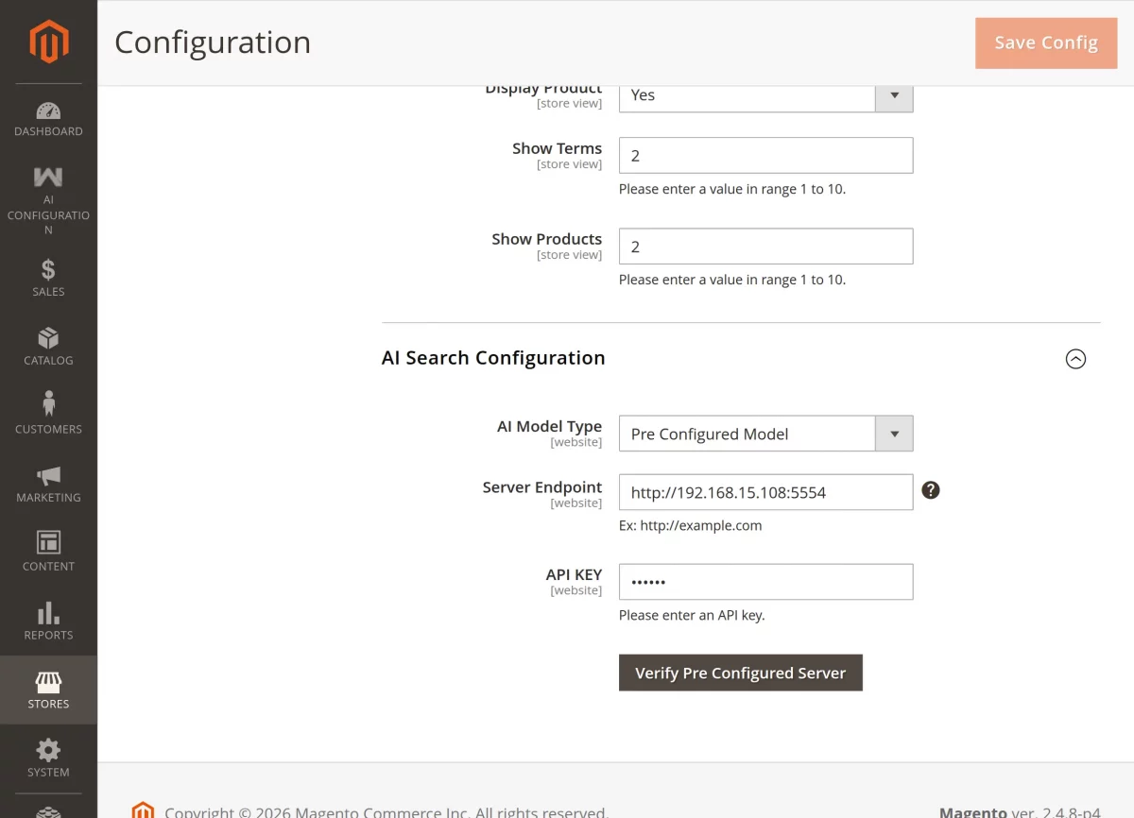The height and width of the screenshot is (818, 1134).
Task: Click the footer Magento logo icon
Action: [143, 810]
